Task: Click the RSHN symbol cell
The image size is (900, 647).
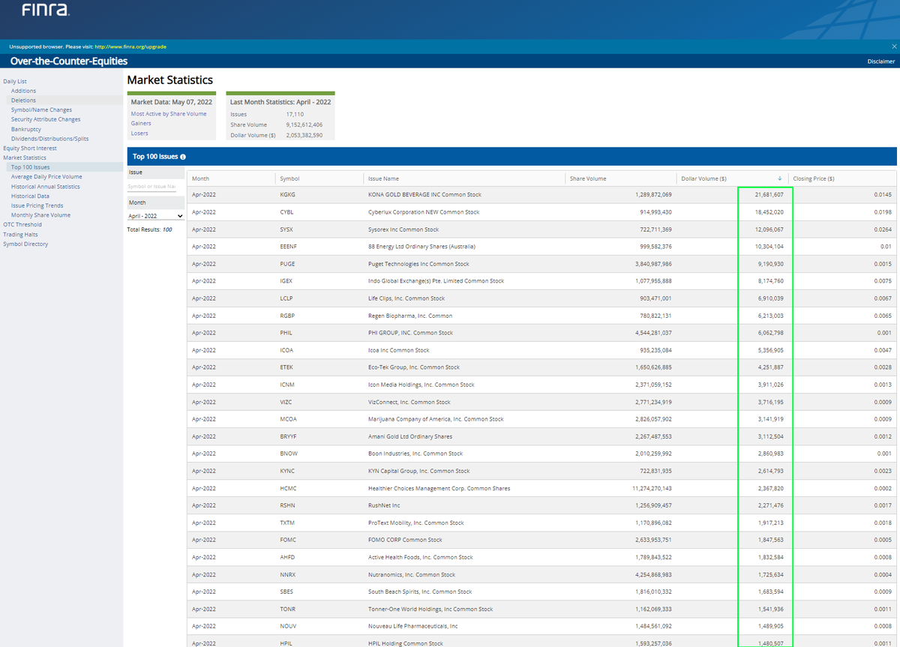Action: [287, 505]
